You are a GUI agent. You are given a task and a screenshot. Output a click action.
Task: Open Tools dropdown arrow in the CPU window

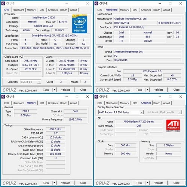point(54,90)
